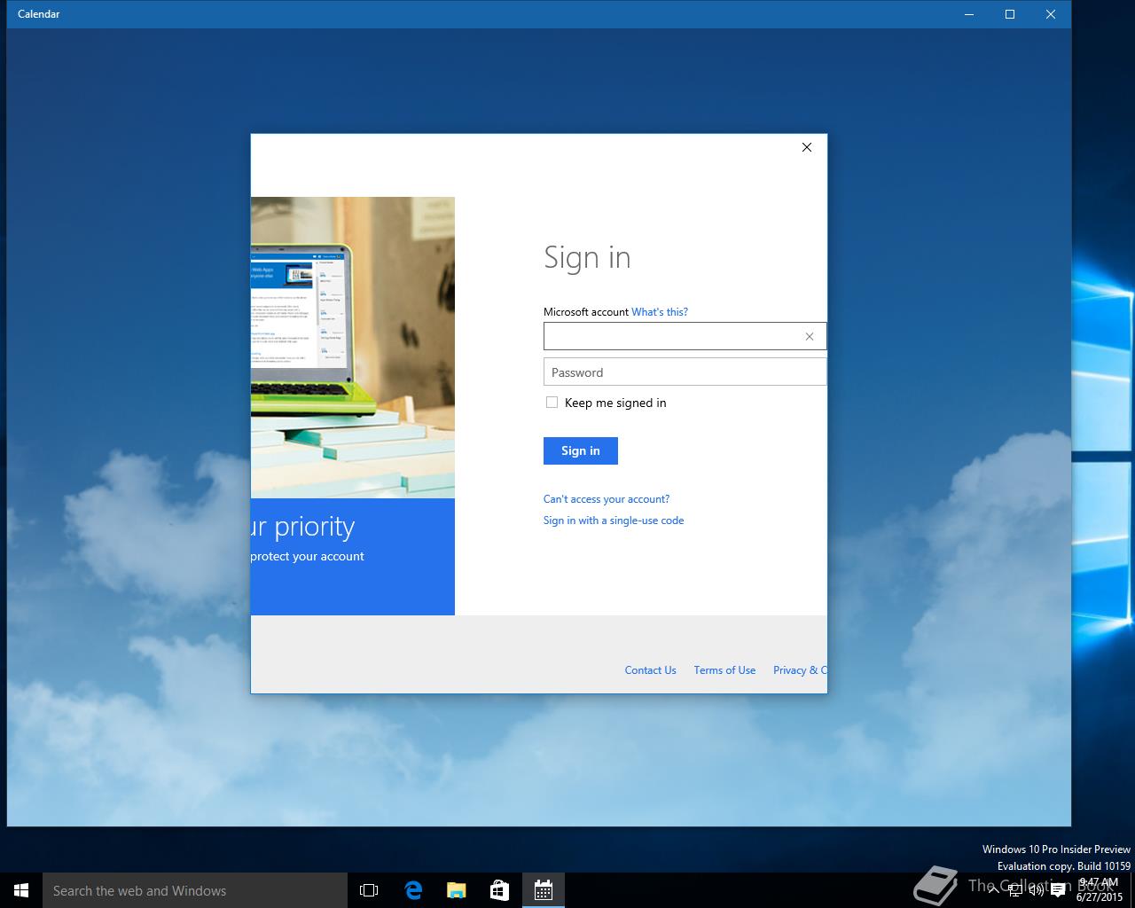Open the taskbar clock showing 9:47 AM

click(x=1099, y=890)
